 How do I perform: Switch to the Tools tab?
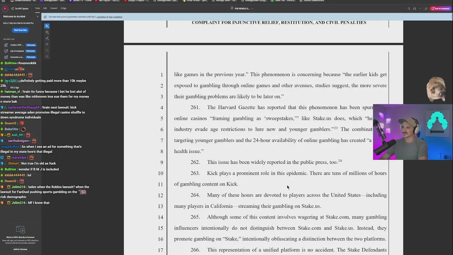[38, 8]
